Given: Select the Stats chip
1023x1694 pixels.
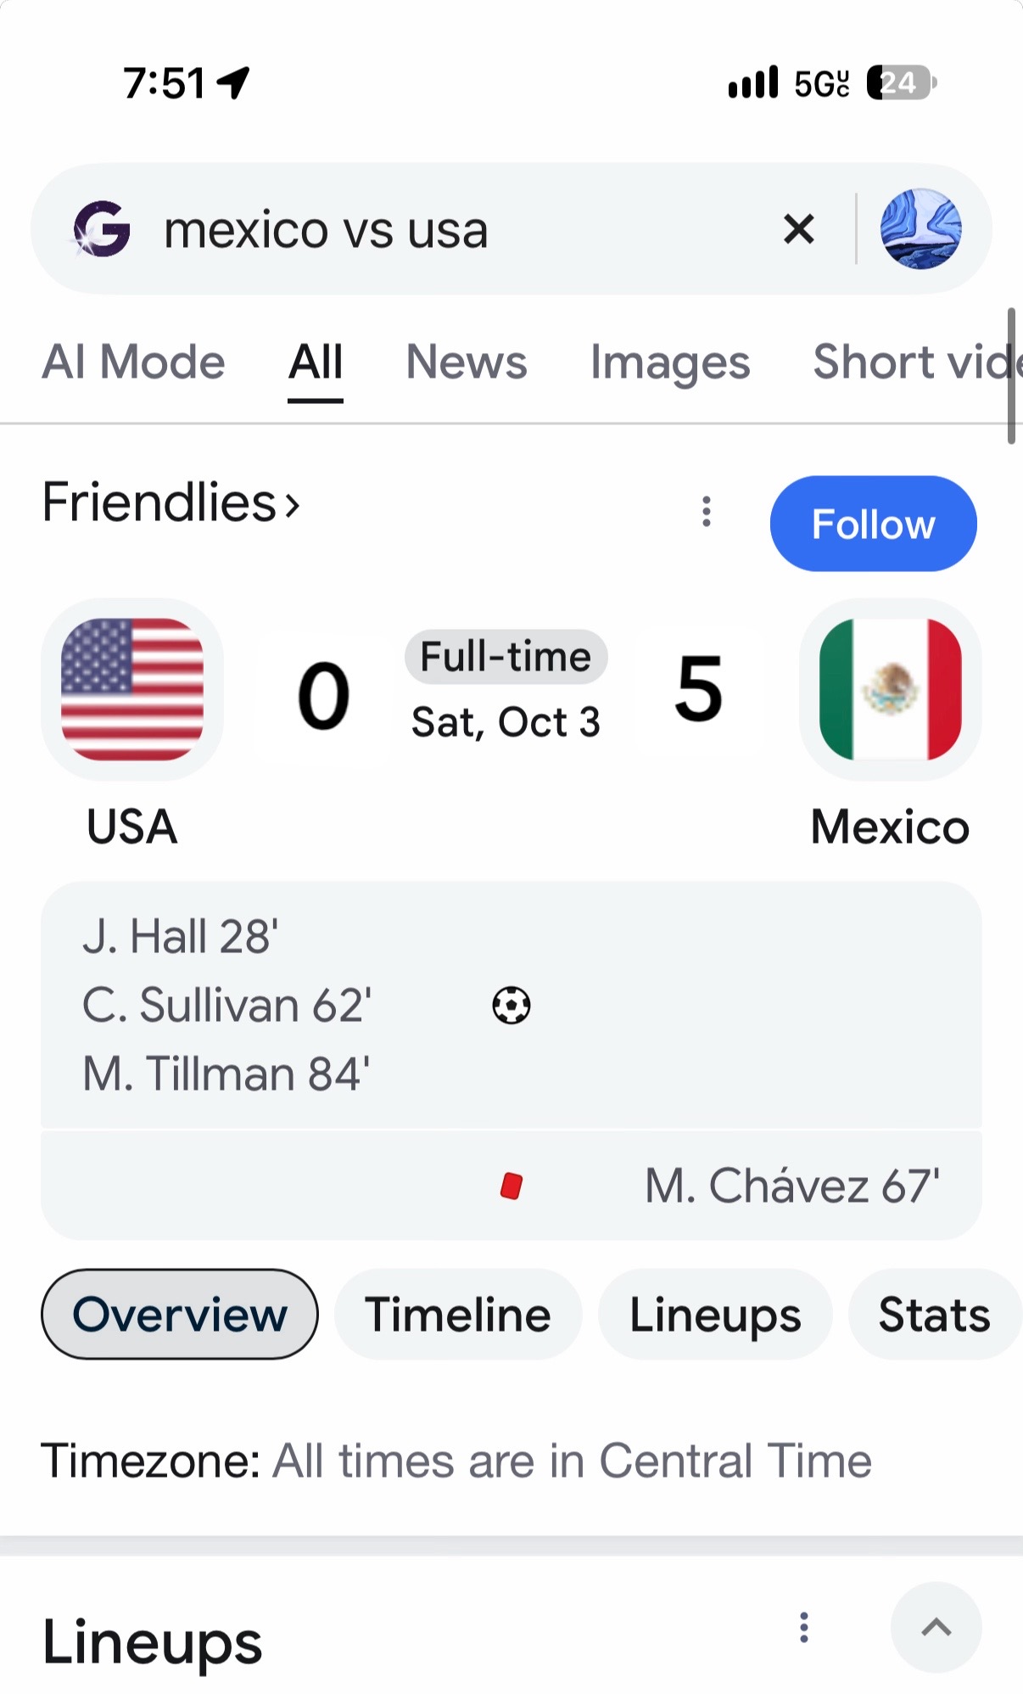Looking at the screenshot, I should coord(934,1315).
